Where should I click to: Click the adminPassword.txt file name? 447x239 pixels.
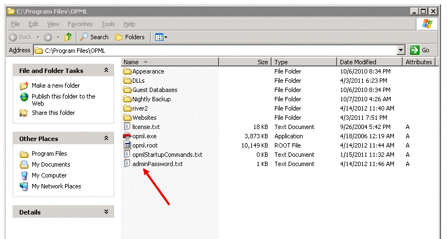[157, 164]
